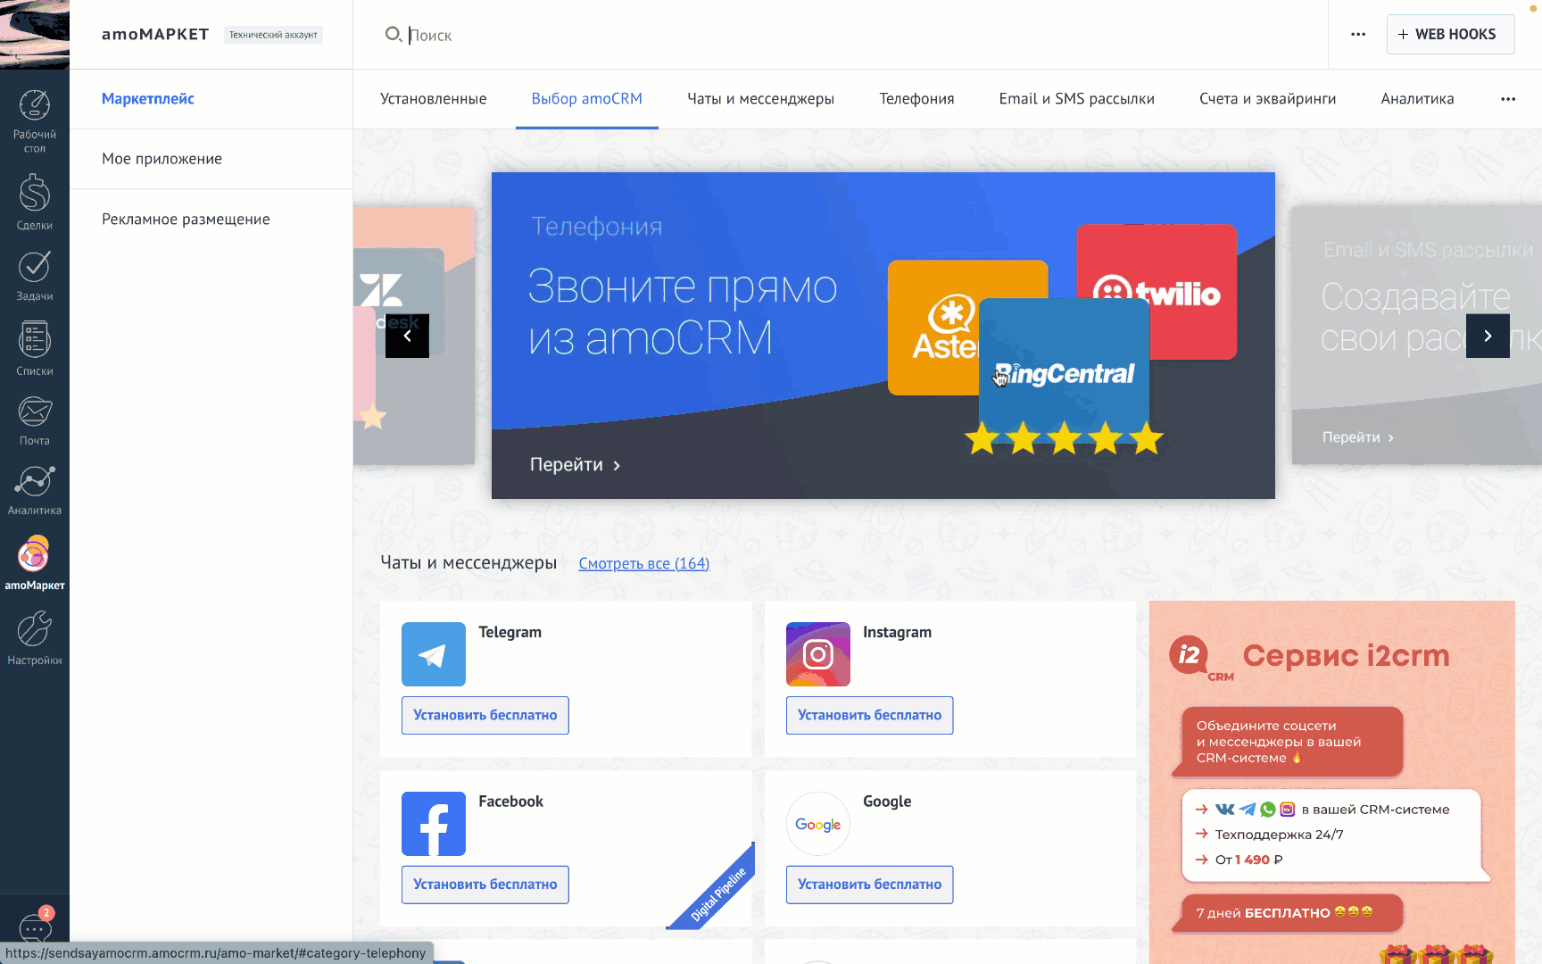Open chat notifications bubble icon
Viewport: 1542px width, 964px height.
35,928
